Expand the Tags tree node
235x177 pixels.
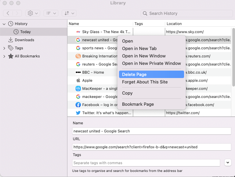(4, 48)
